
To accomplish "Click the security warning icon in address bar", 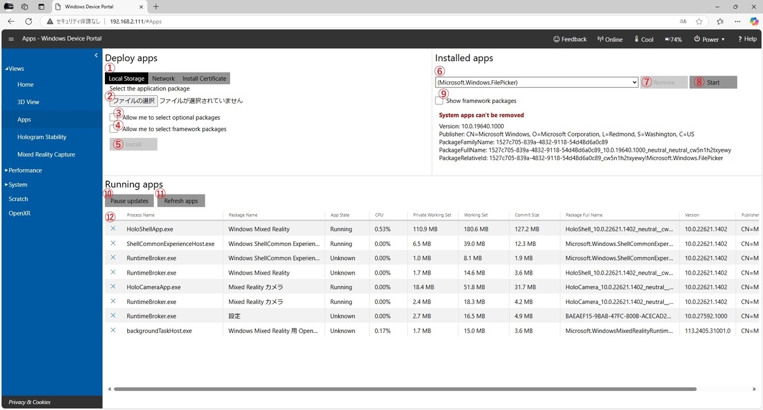I will tap(50, 21).
